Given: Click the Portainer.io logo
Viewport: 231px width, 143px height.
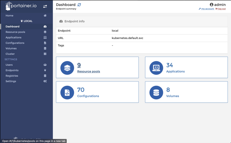Looking at the screenshot, I should pyautogui.click(x=21, y=6).
